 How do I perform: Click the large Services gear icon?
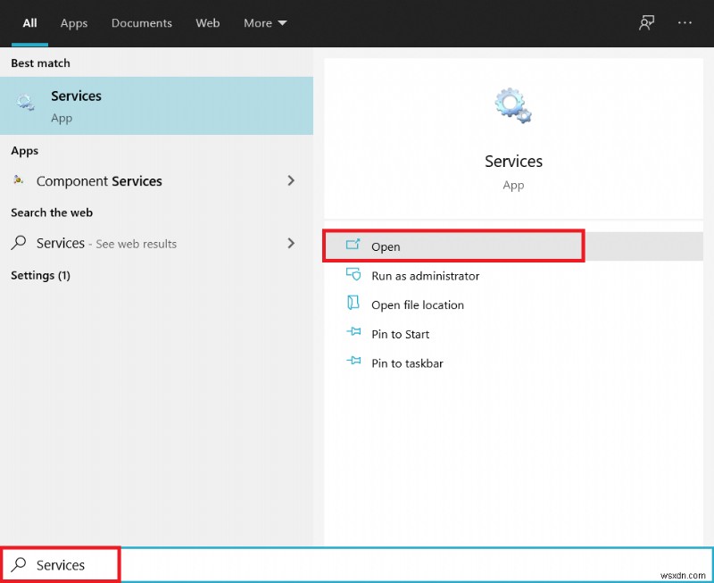click(x=512, y=104)
